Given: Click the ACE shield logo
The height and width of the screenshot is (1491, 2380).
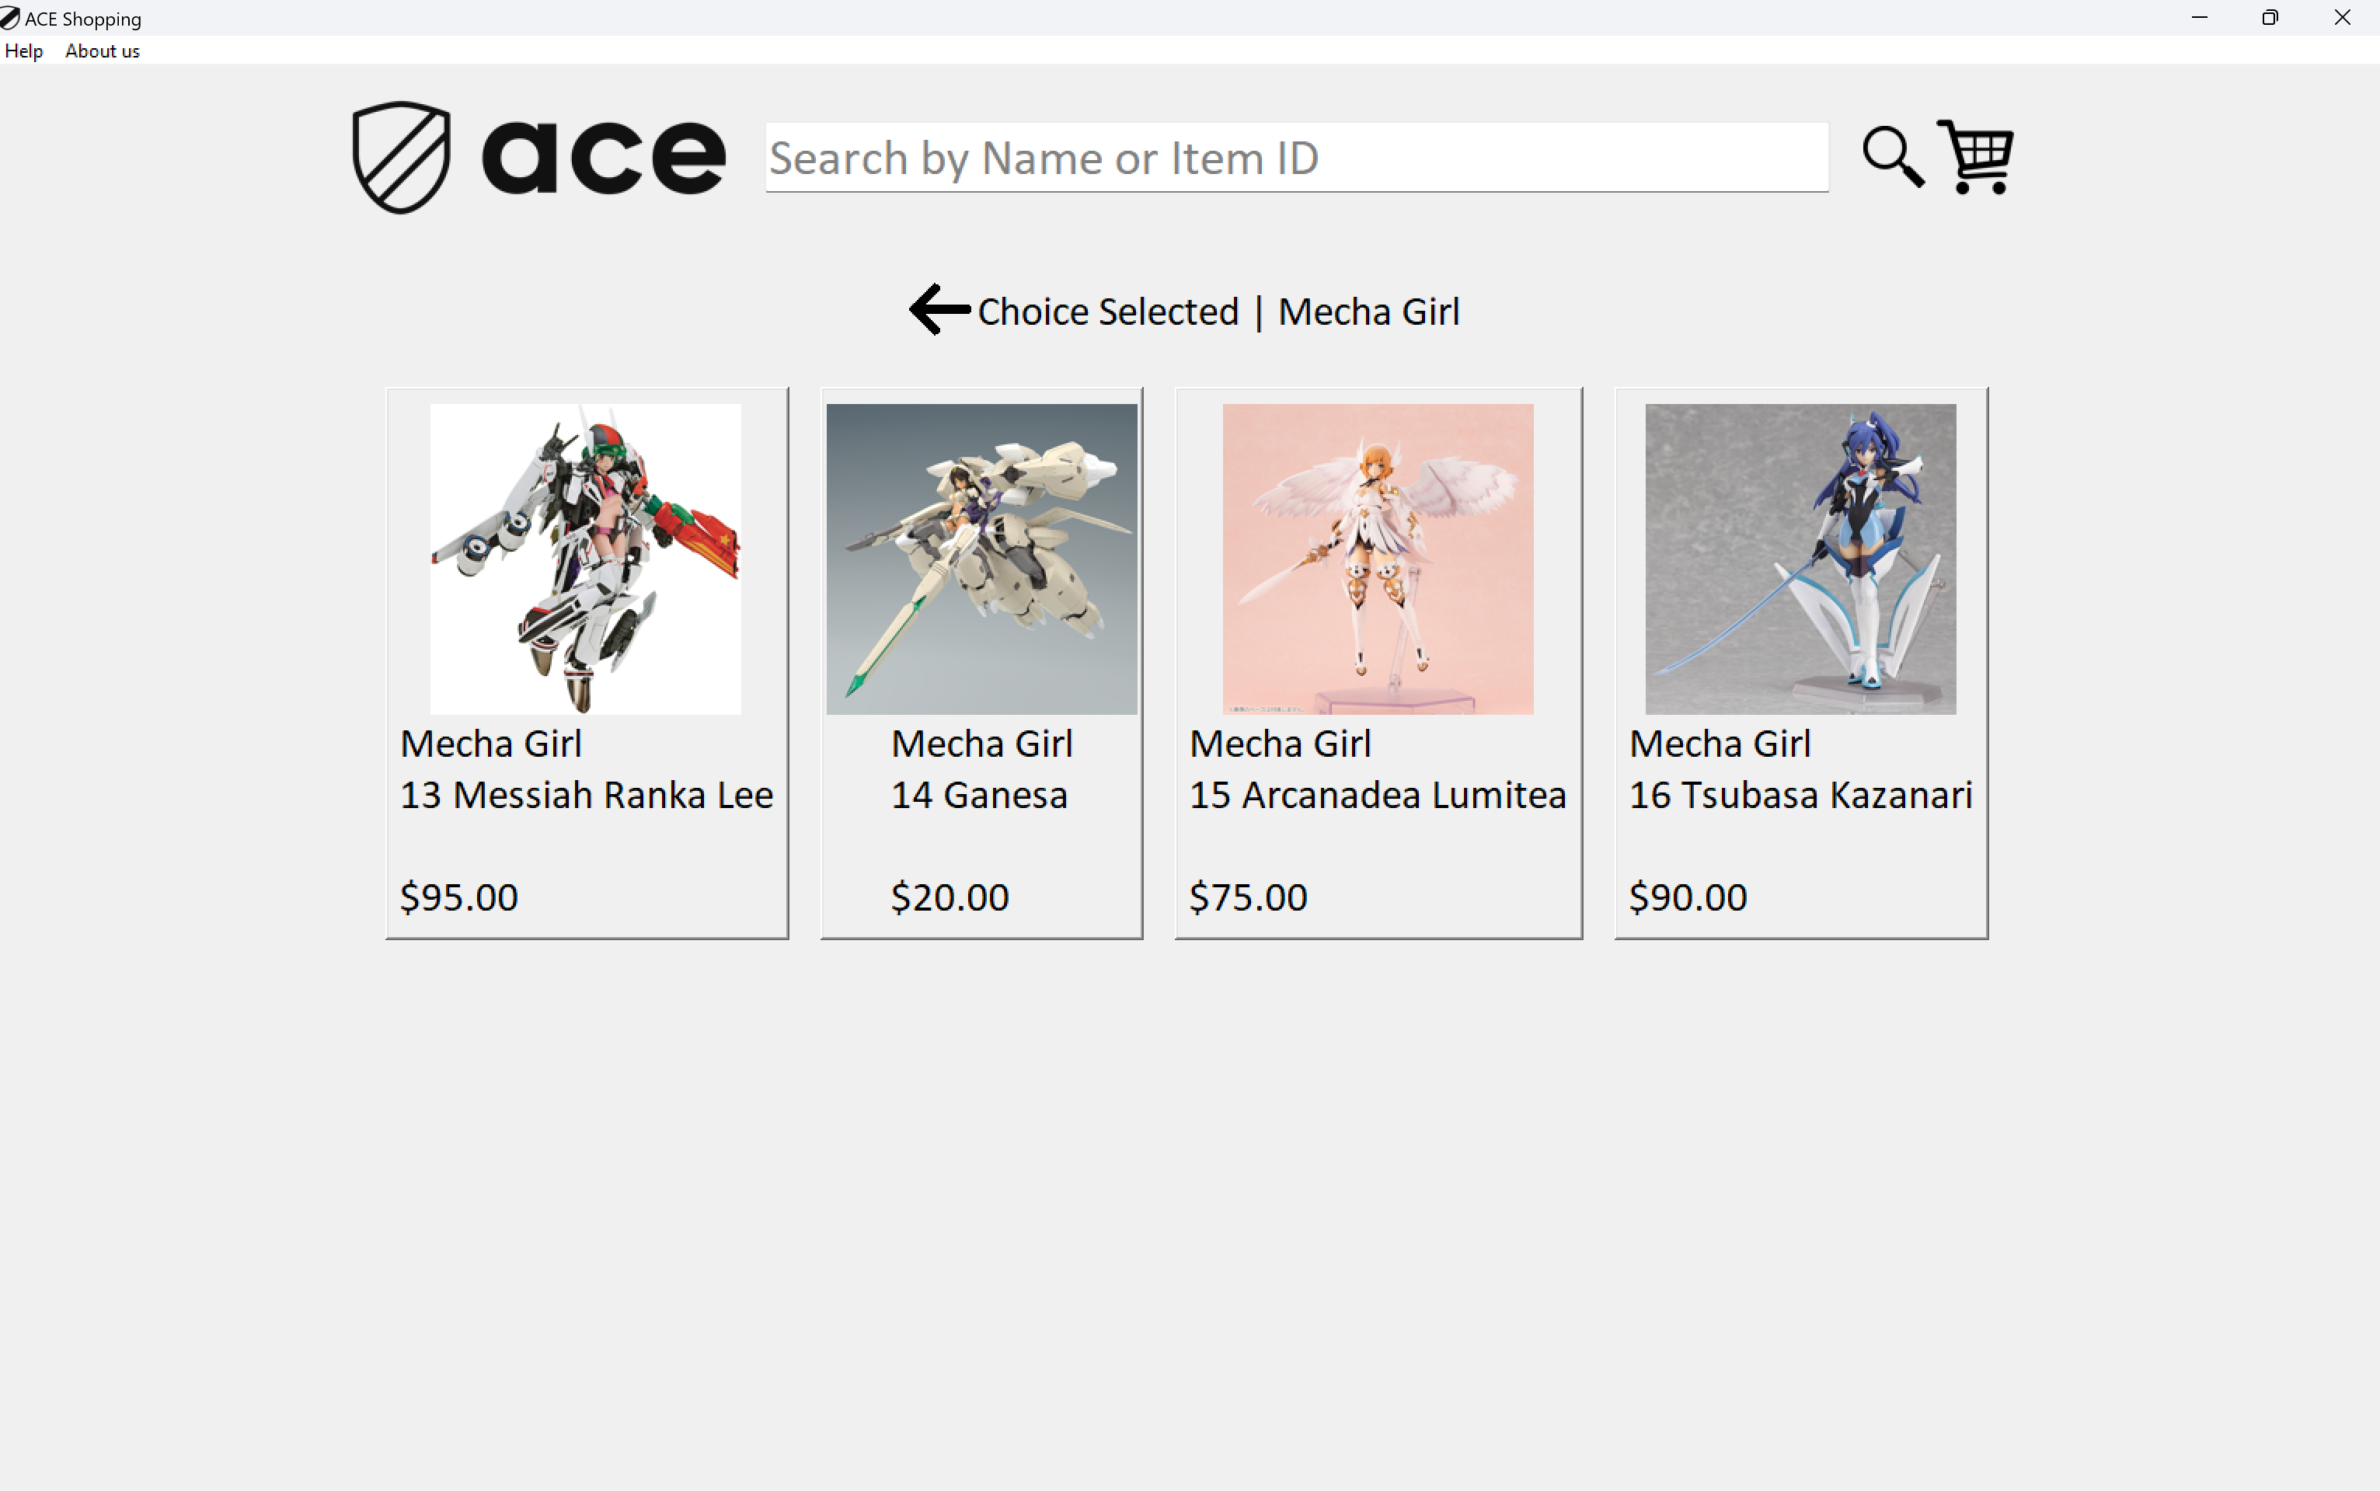Looking at the screenshot, I should 401,157.
